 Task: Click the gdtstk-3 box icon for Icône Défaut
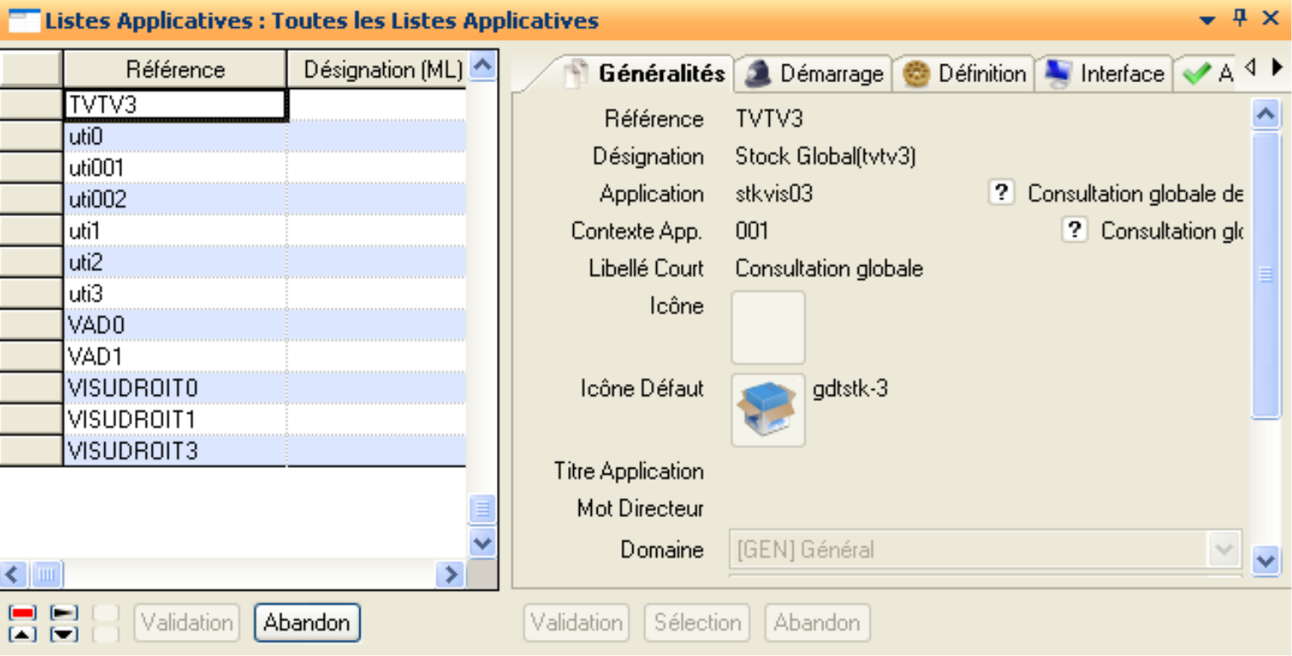tap(768, 410)
